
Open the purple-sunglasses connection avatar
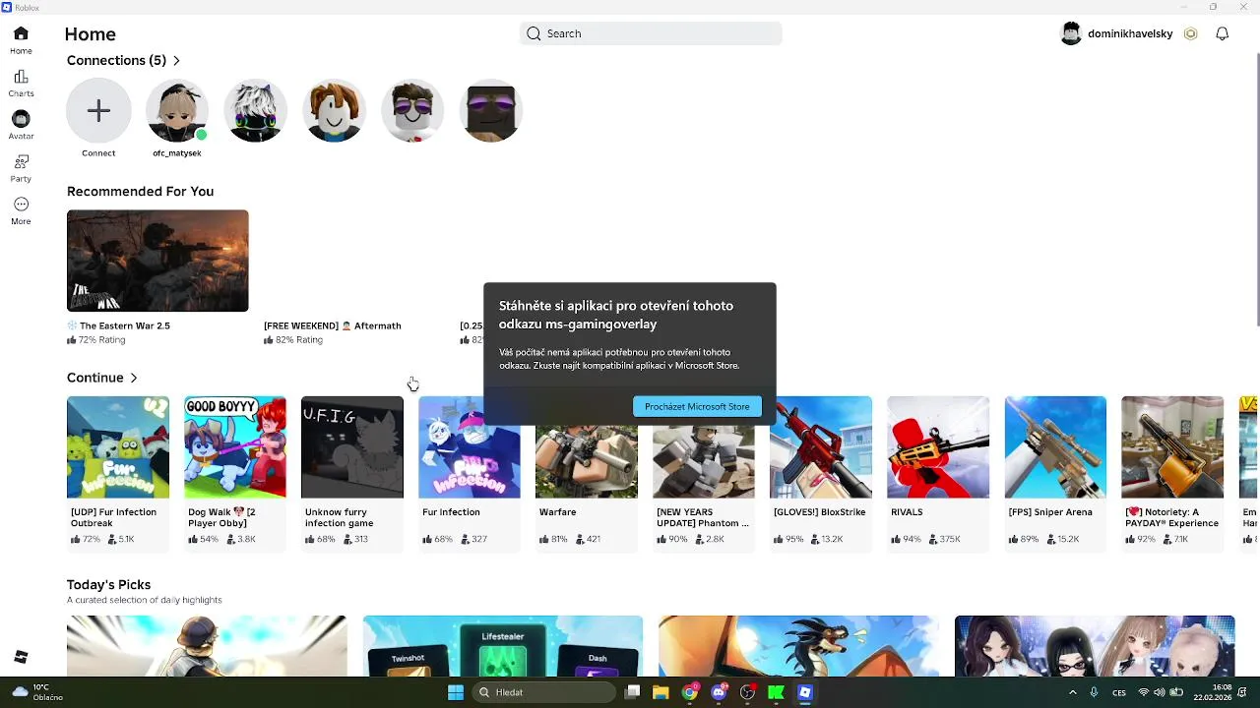click(411, 111)
